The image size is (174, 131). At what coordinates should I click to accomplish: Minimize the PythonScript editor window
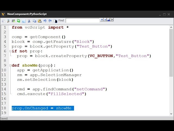point(160,14)
